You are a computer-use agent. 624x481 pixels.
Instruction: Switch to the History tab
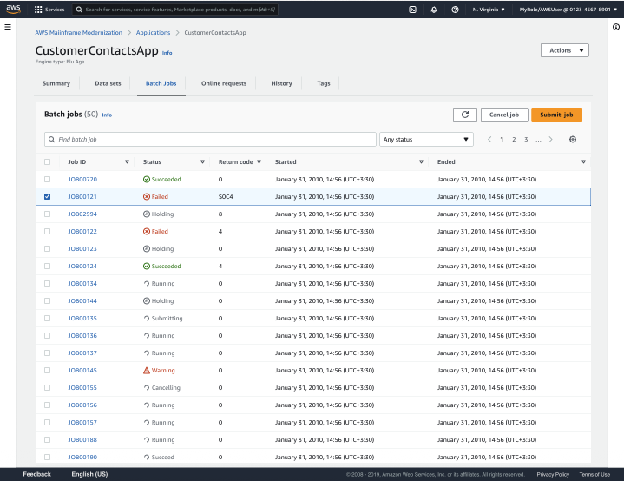[281, 83]
